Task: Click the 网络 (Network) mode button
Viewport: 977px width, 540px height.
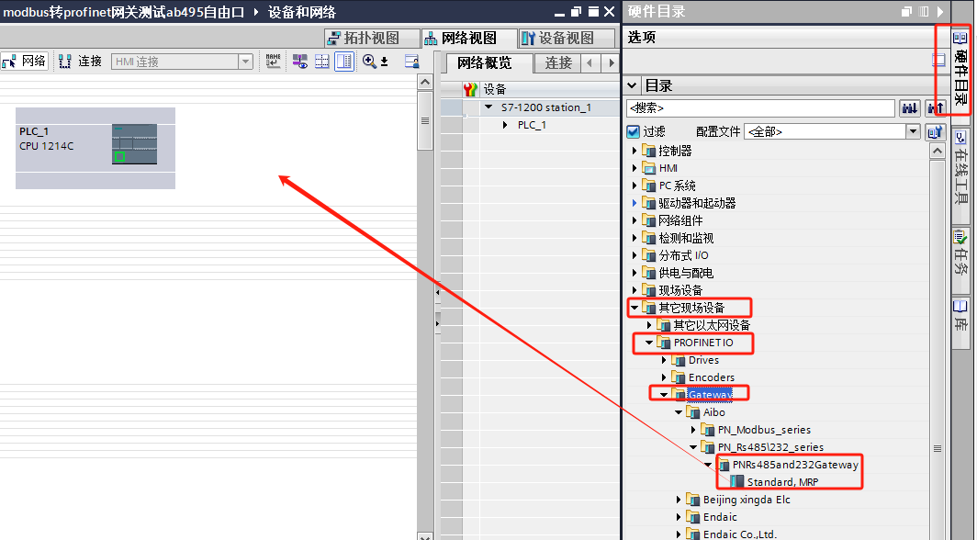Action: [24, 61]
